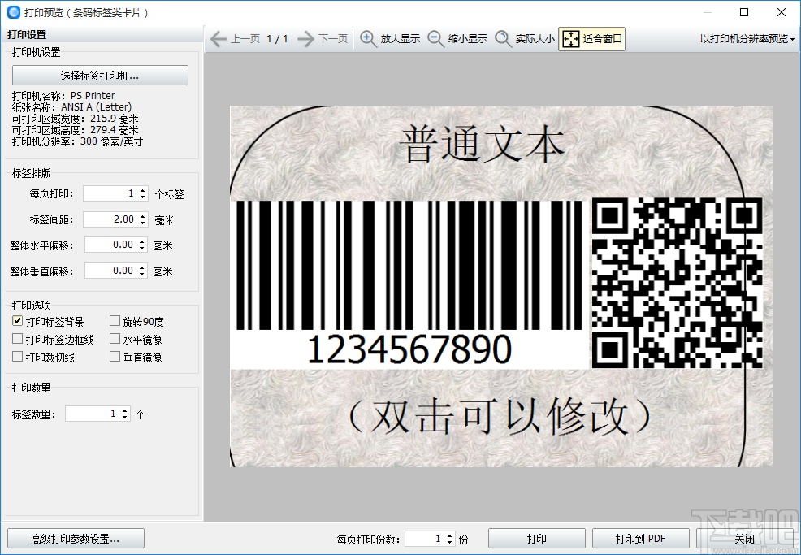Decrease 整体水平偏移 value

pyautogui.click(x=142, y=248)
